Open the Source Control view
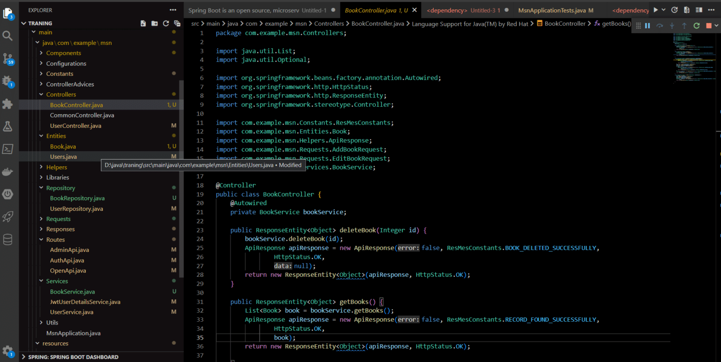This screenshot has width=721, height=362. click(8, 59)
